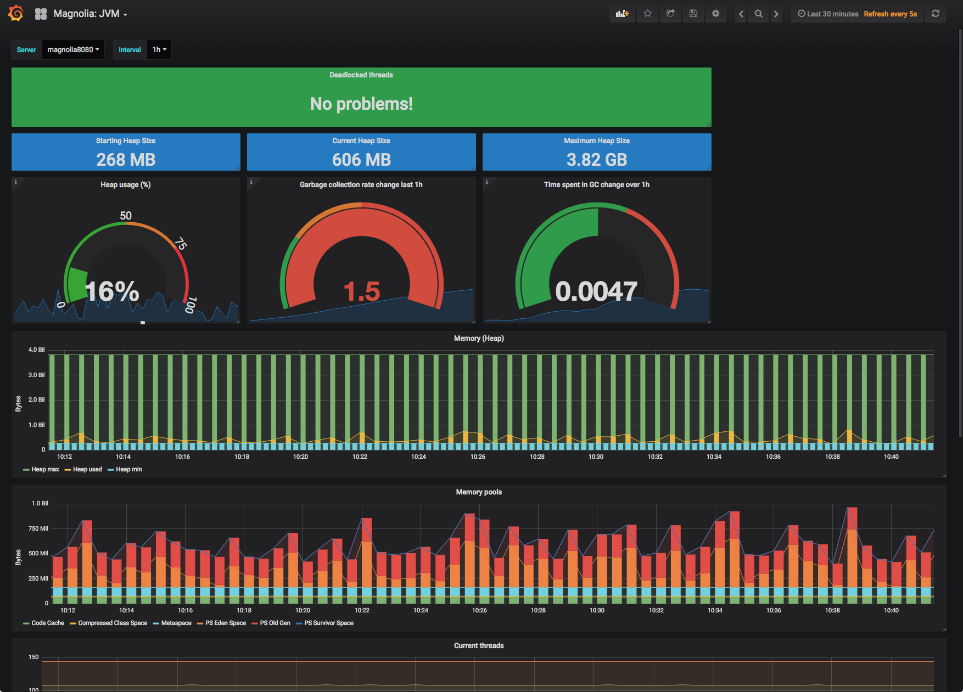
Task: Open the dashboards grid icon
Action: point(41,13)
